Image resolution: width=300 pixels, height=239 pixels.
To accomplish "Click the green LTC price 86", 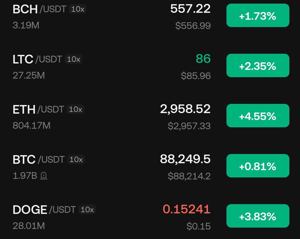I will [x=203, y=59].
